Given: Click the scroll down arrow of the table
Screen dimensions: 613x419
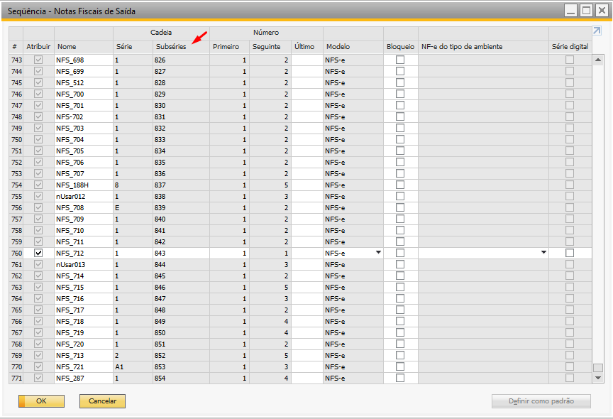Looking at the screenshot, I should pos(597,379).
